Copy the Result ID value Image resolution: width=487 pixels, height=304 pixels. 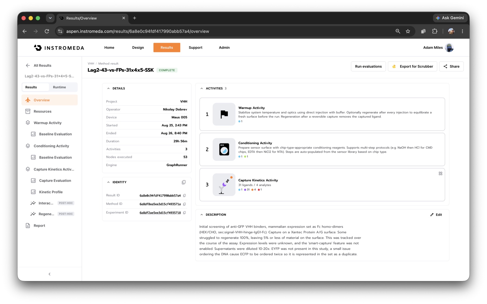click(185, 195)
